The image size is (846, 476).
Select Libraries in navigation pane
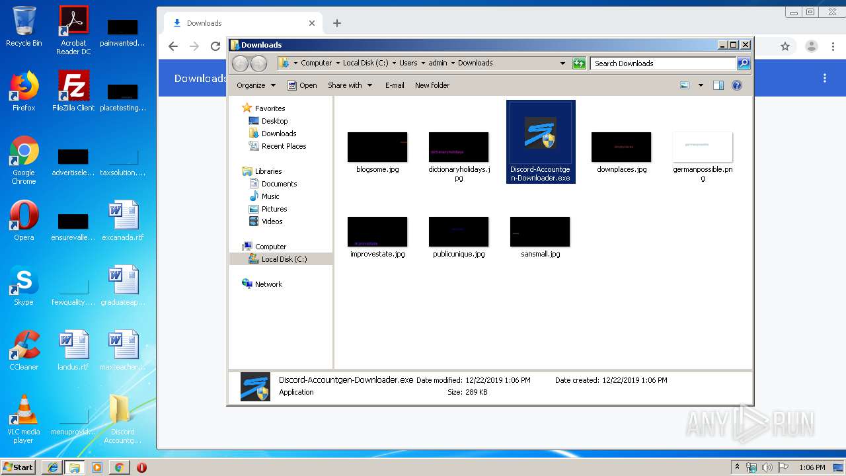pyautogui.click(x=262, y=171)
